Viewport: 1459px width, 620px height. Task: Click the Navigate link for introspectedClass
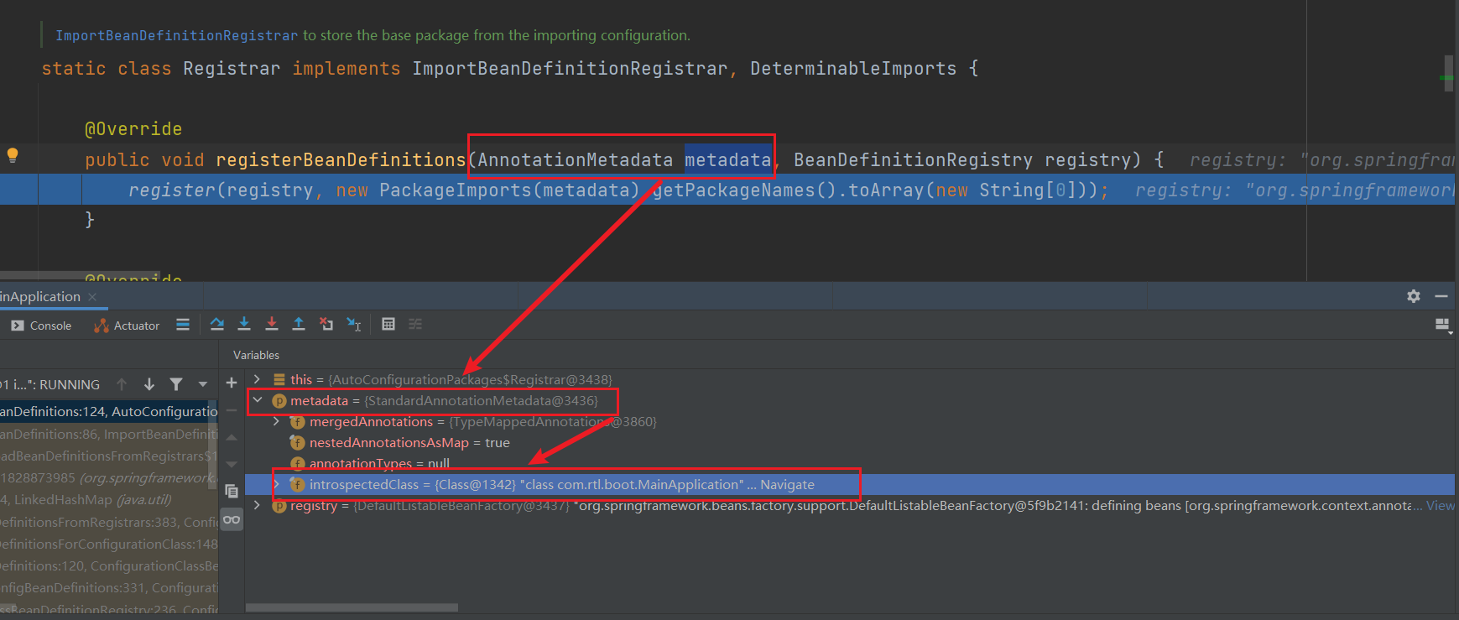[x=787, y=484]
